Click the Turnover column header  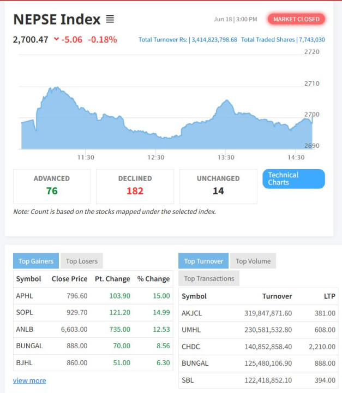pyautogui.click(x=277, y=296)
